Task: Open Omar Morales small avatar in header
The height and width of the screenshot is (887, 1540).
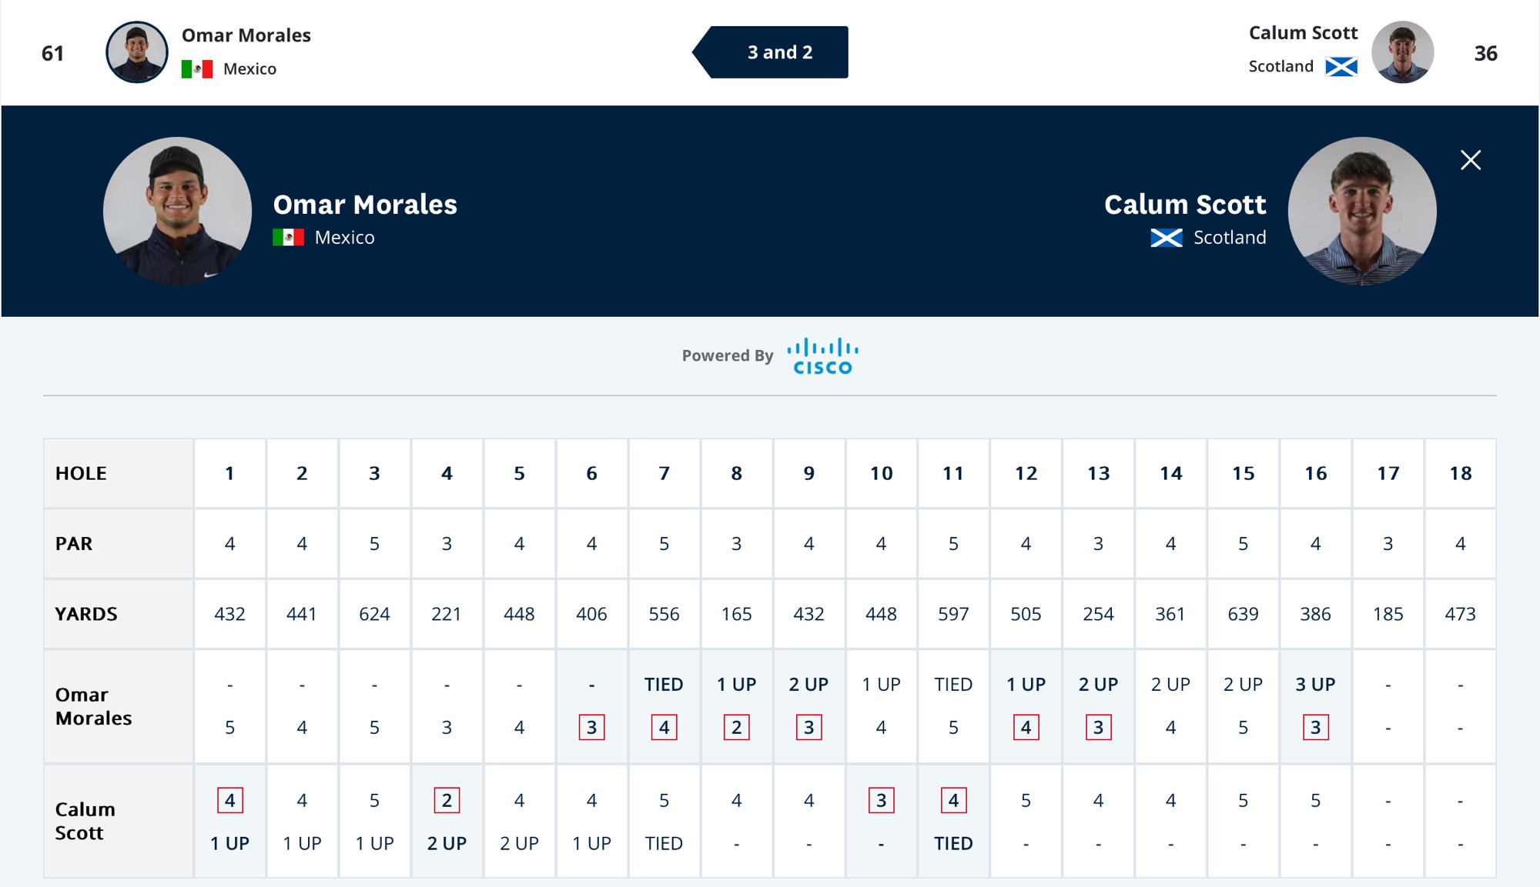Action: [x=137, y=52]
